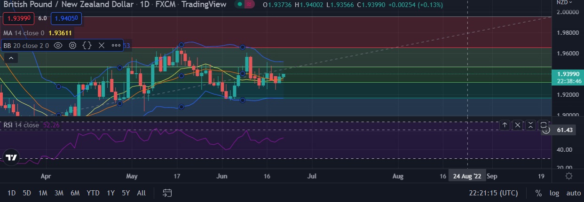
Task: Set the range to 1Y
Action: click(x=111, y=193)
